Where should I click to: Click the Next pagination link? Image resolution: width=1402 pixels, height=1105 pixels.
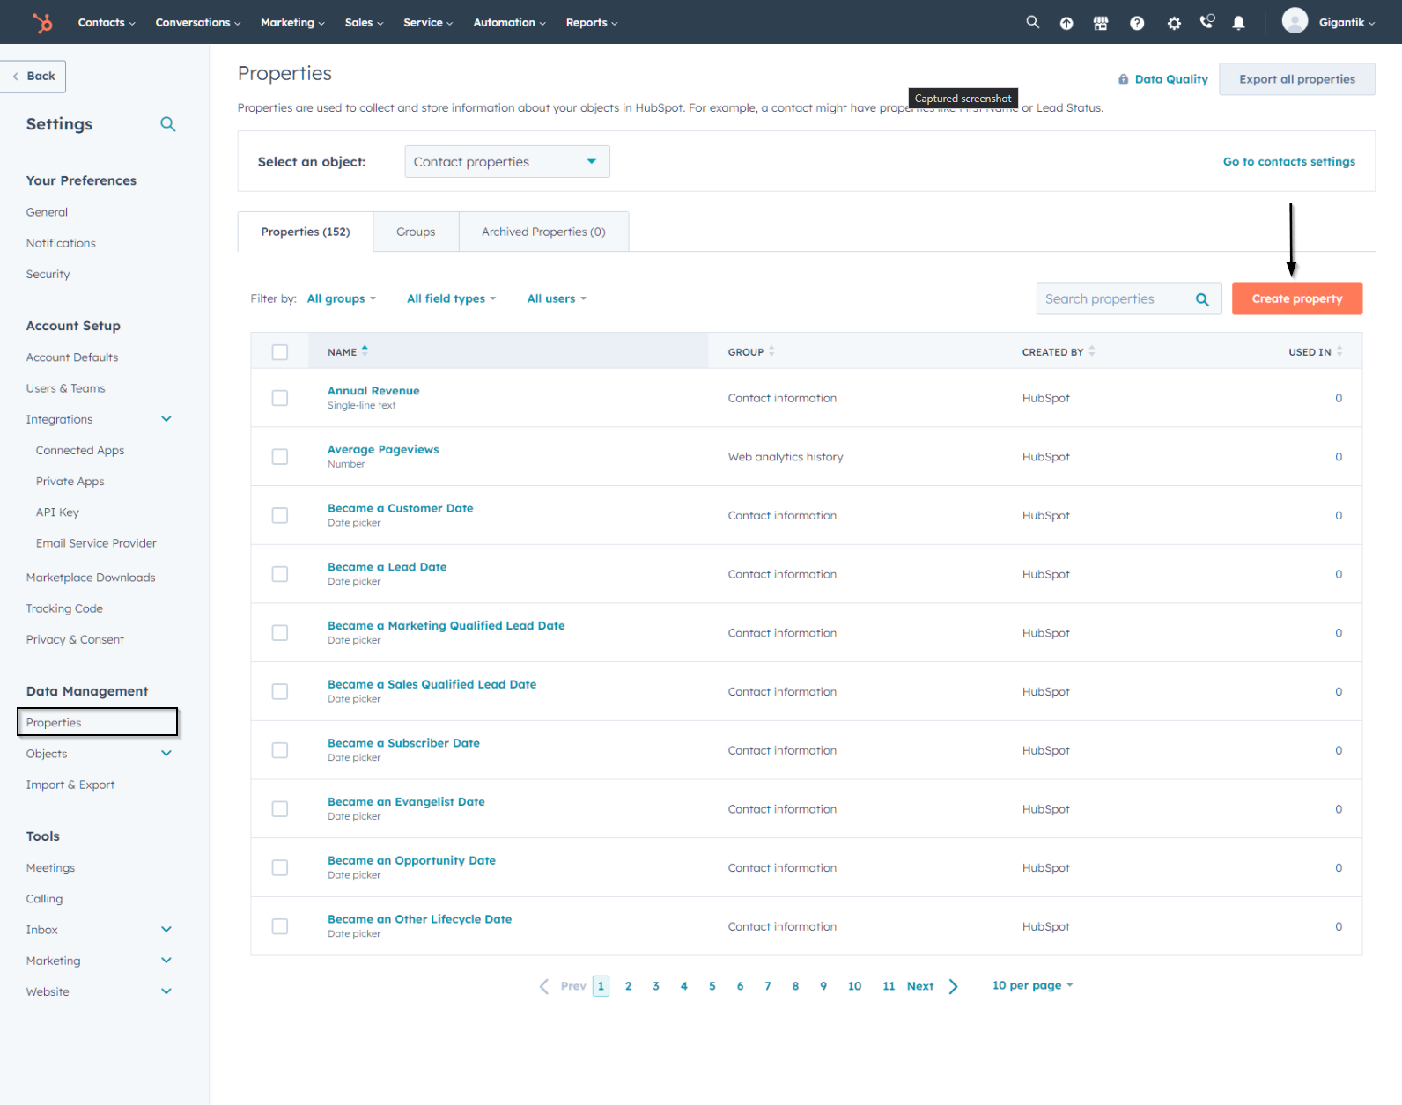click(x=920, y=986)
